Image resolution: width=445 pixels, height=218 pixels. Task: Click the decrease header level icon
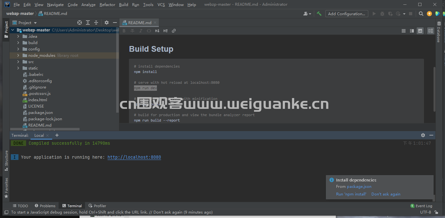pyautogui.click(x=157, y=31)
